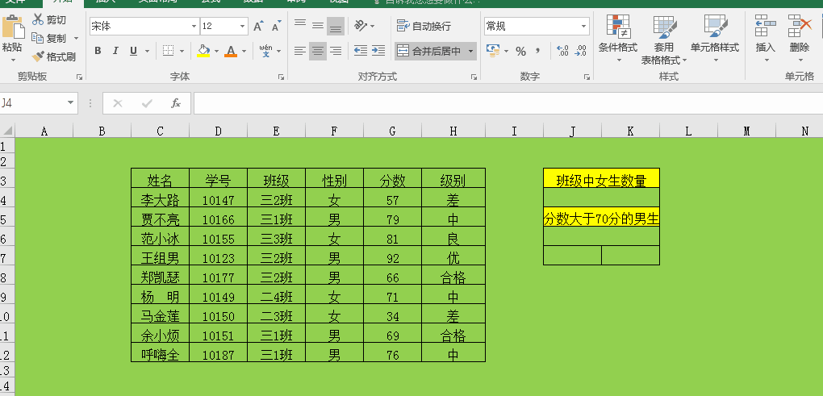This screenshot has height=396, width=823.
Task: Open 条件格式 conditional formatting
Action: click(x=618, y=39)
